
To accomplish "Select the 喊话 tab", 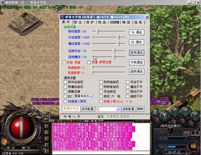I will click(126, 22).
